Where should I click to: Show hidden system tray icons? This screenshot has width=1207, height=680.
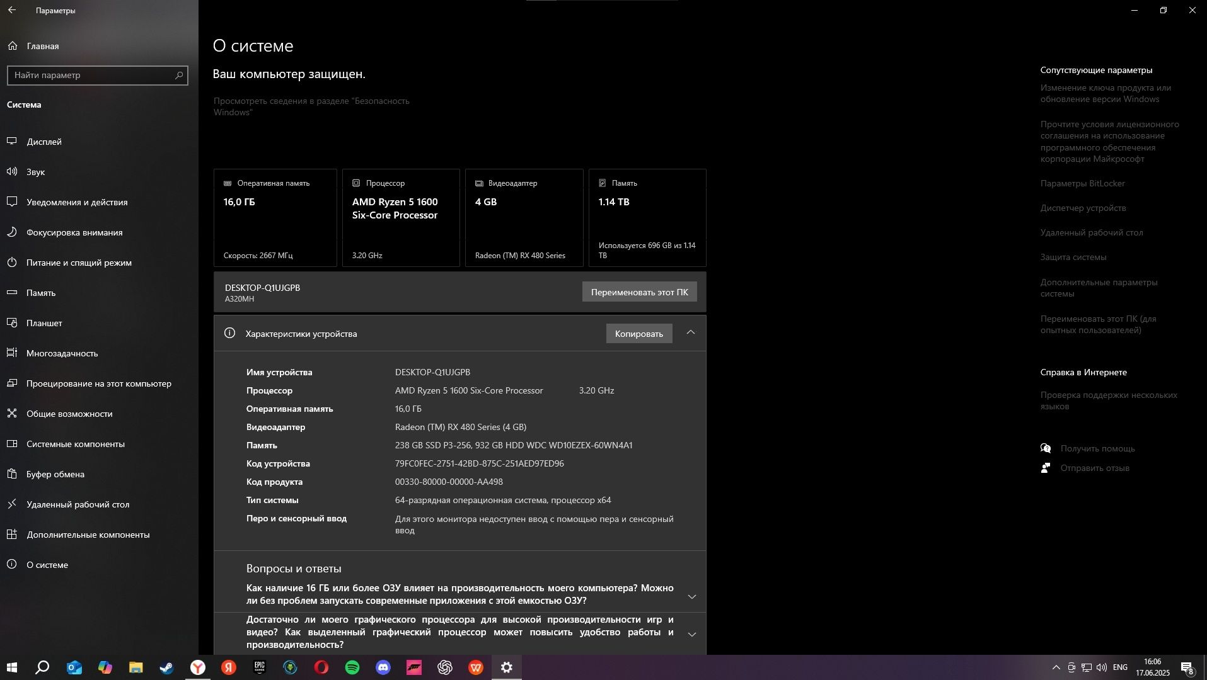pyautogui.click(x=1056, y=667)
